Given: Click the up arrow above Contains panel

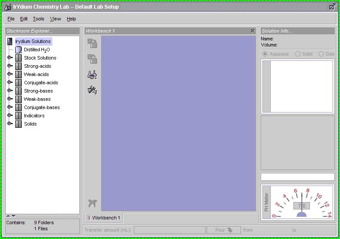Looking at the screenshot, I should 8,216.
